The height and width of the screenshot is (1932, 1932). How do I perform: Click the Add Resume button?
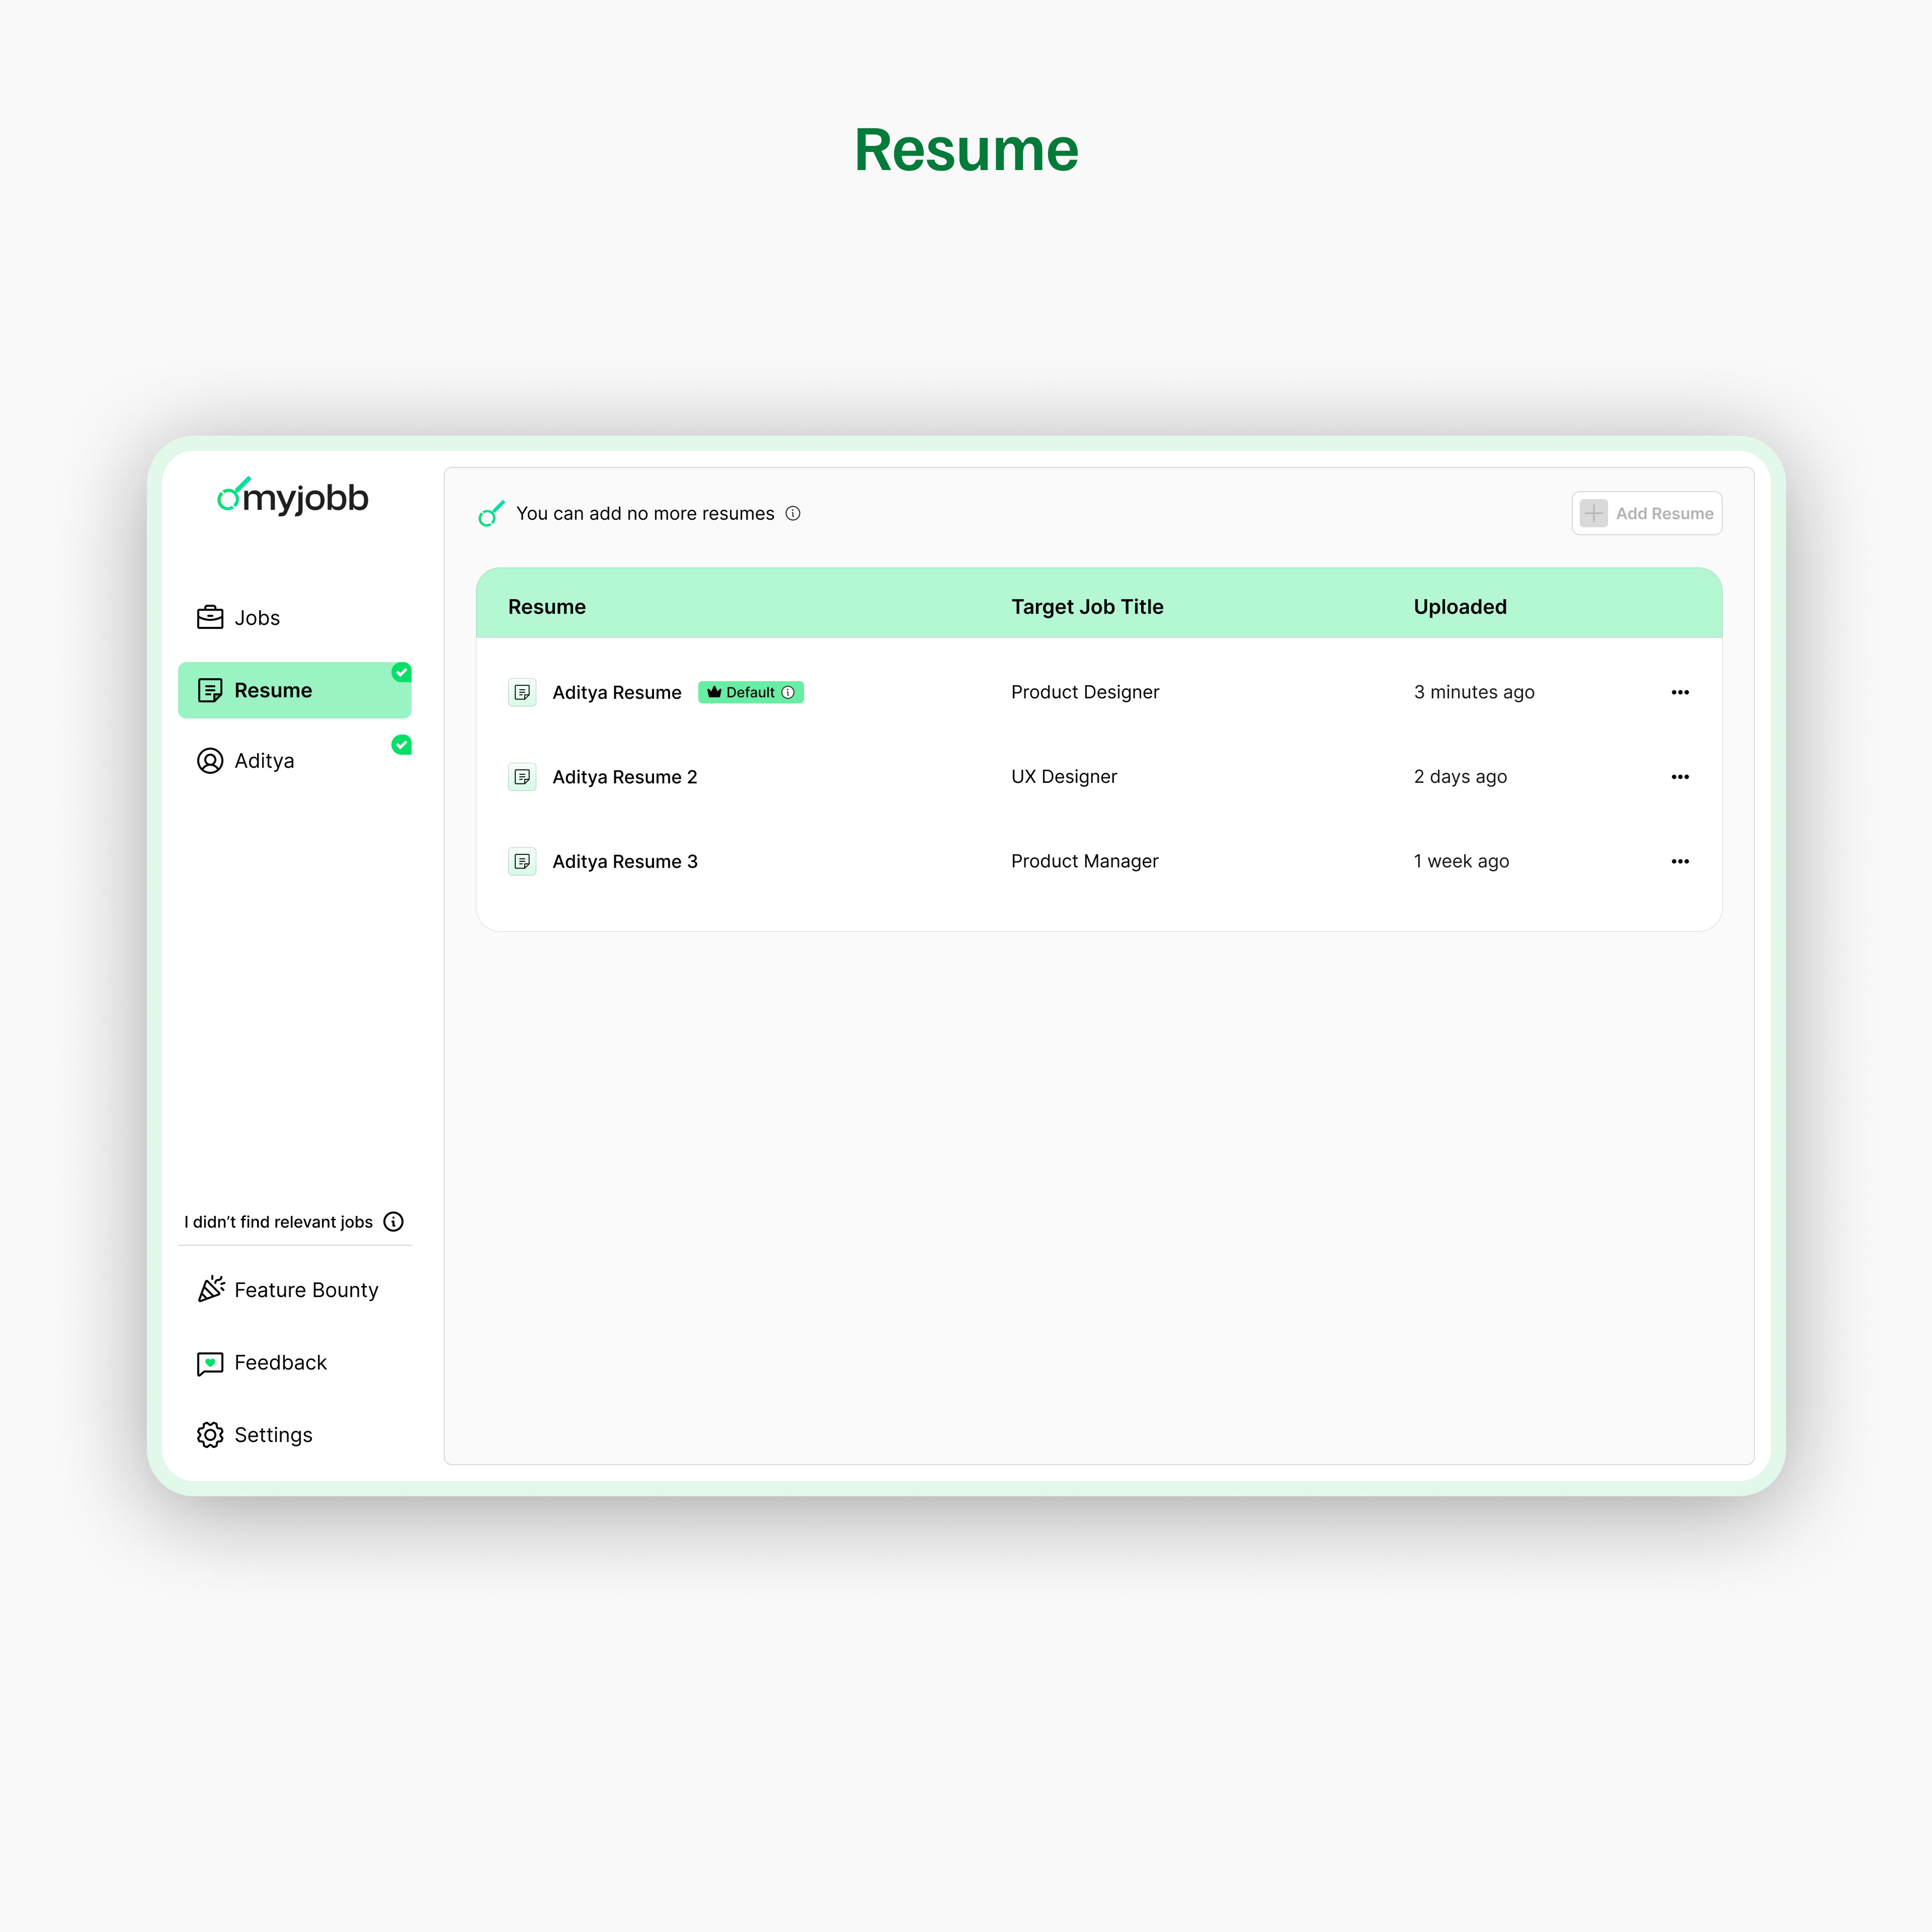click(1646, 513)
